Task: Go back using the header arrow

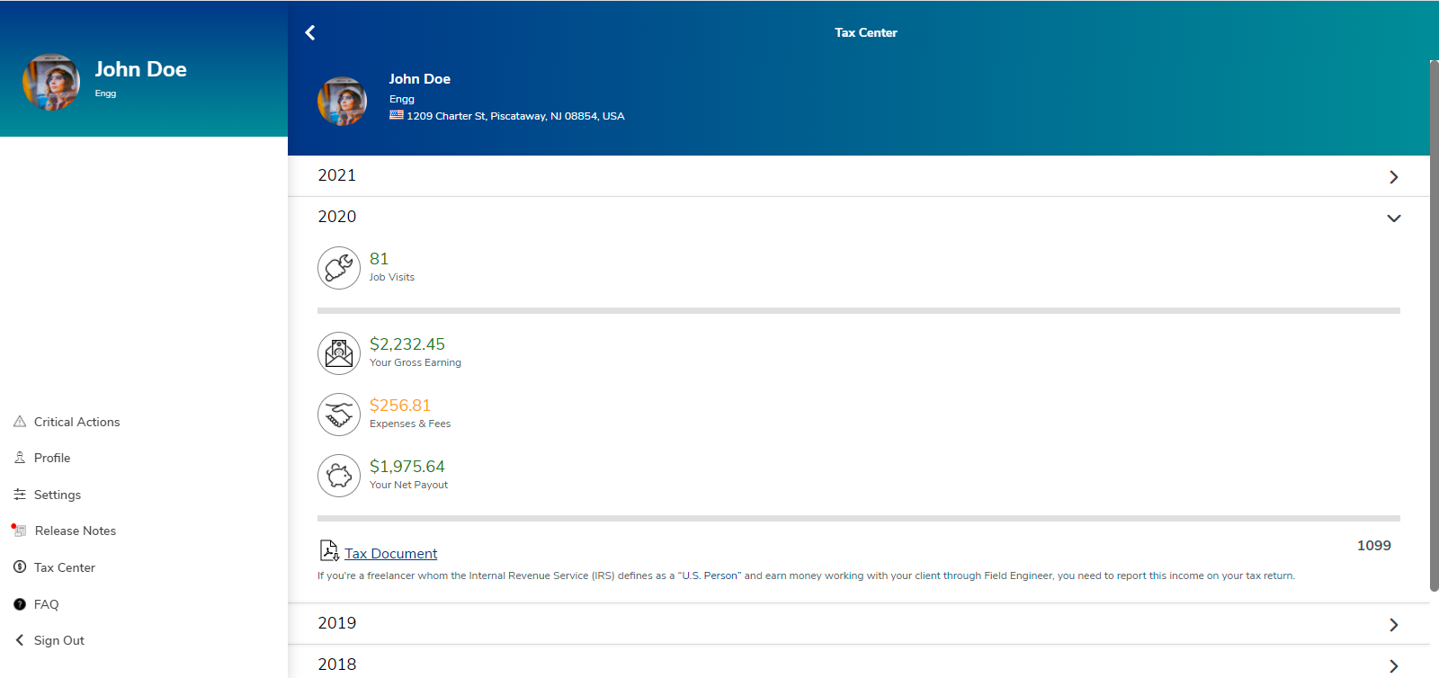Action: 310,32
